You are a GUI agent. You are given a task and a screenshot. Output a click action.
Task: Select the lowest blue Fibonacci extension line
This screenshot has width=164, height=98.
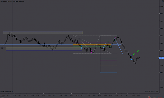109,72
